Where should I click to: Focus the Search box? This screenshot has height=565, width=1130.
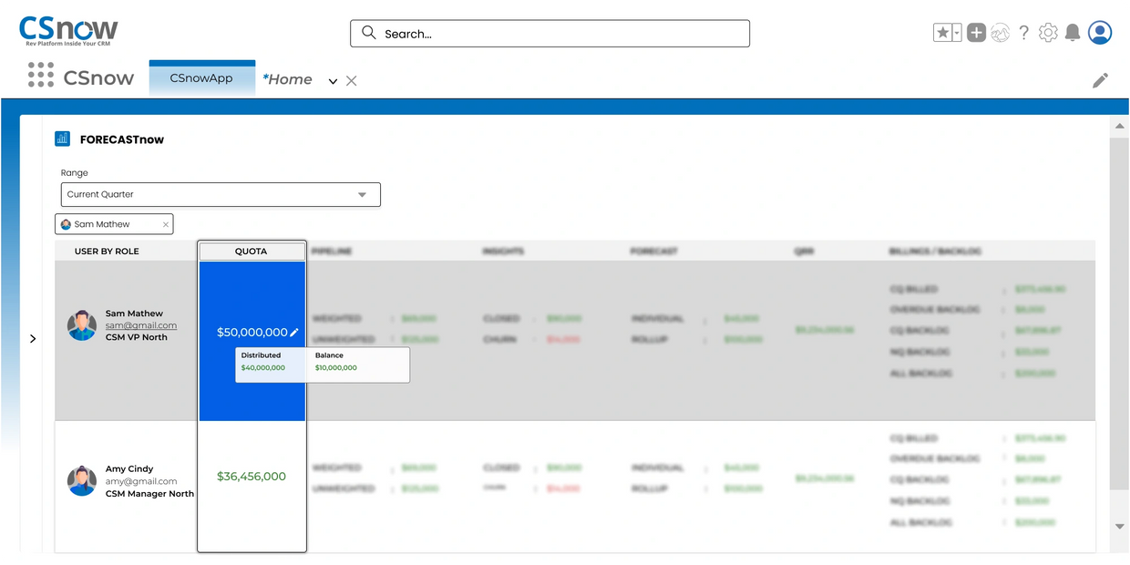(550, 34)
